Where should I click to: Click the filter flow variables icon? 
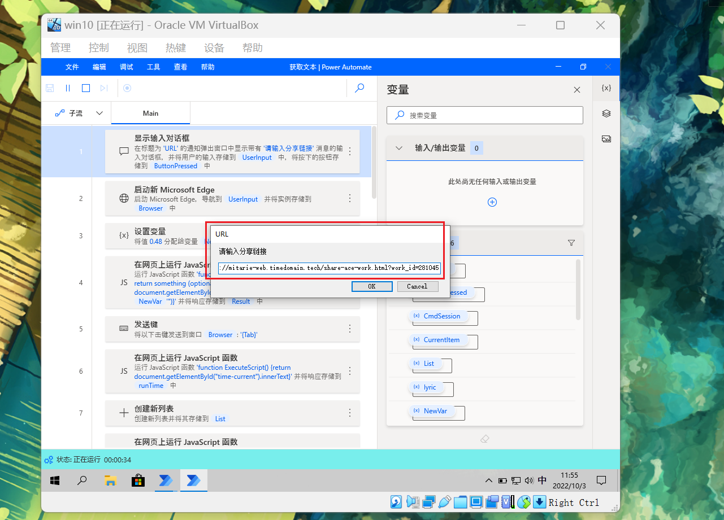pyautogui.click(x=571, y=243)
